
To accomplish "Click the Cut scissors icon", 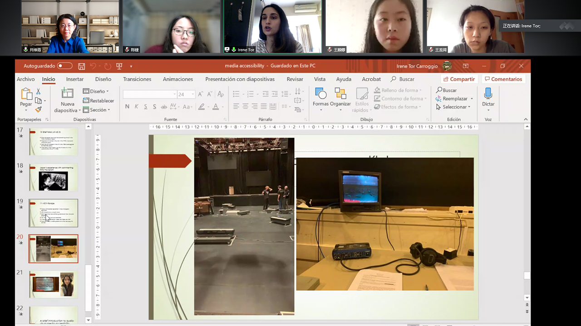I will tap(39, 91).
